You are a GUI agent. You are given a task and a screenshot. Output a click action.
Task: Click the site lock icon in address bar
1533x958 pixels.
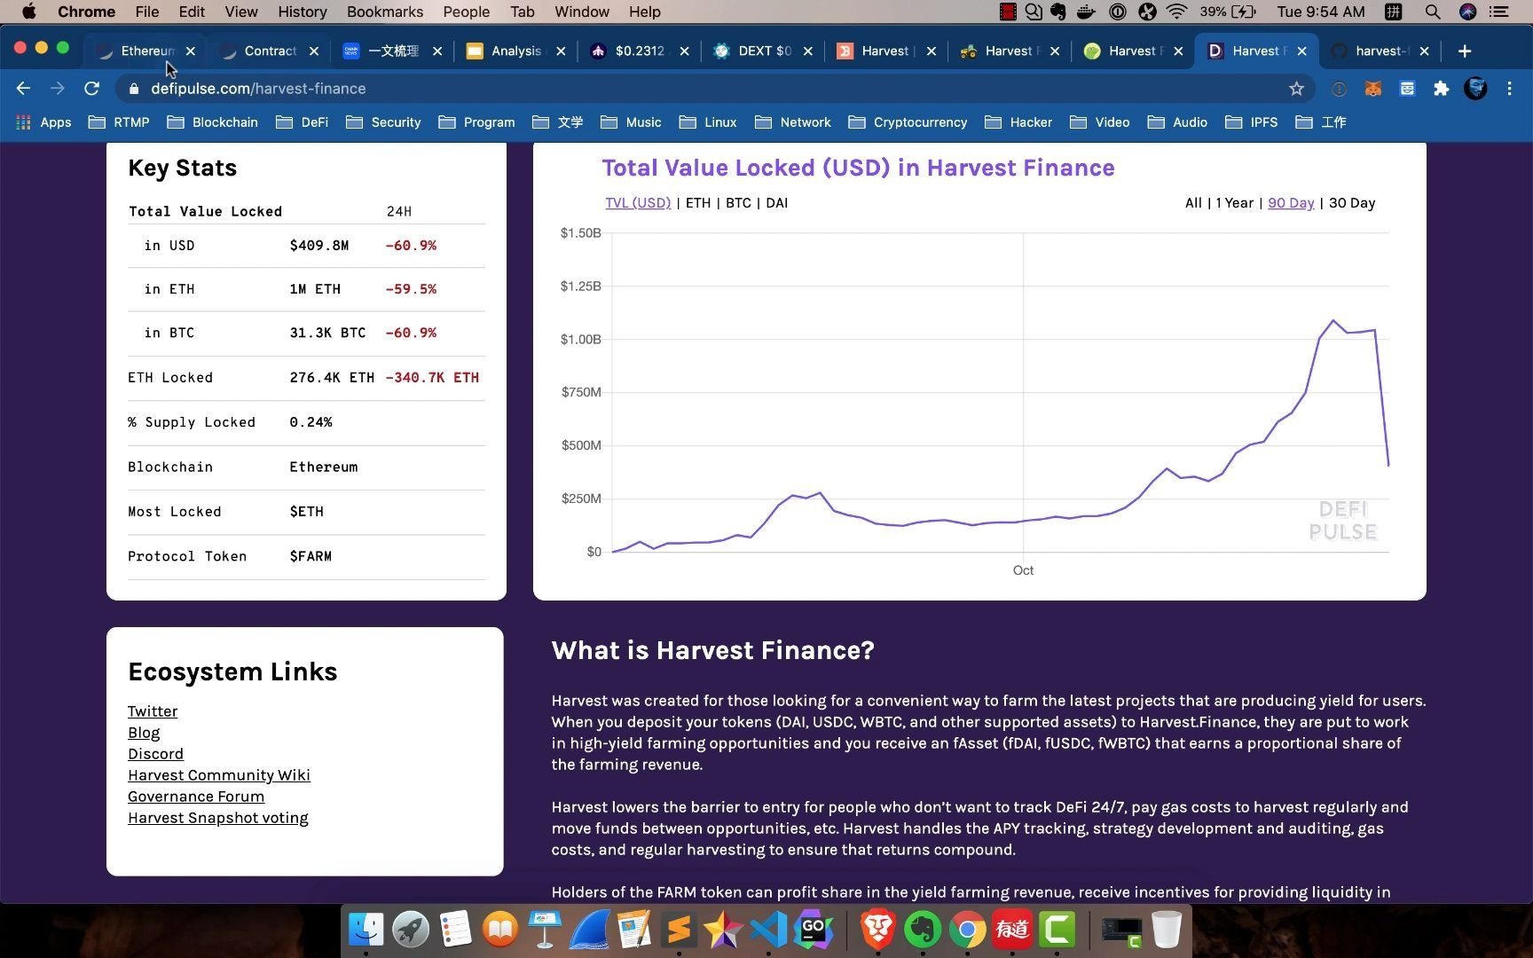click(x=134, y=89)
